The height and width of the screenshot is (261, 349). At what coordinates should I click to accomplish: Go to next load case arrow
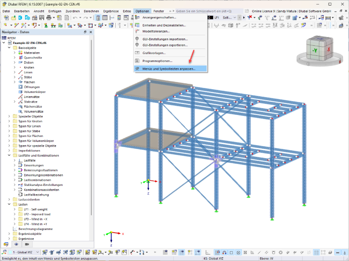click(x=244, y=17)
